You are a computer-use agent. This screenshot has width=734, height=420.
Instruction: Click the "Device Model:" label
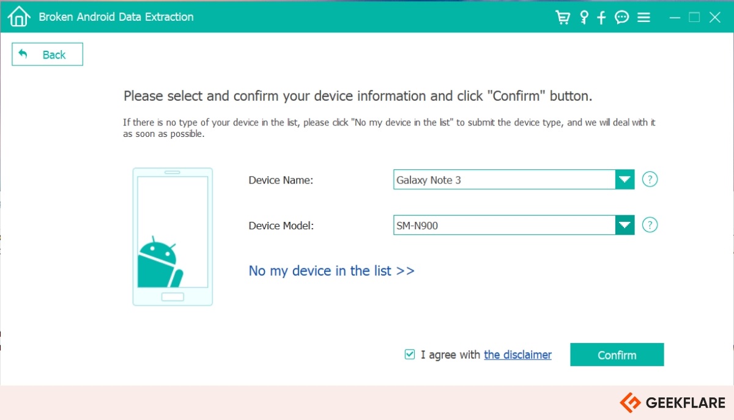(281, 226)
